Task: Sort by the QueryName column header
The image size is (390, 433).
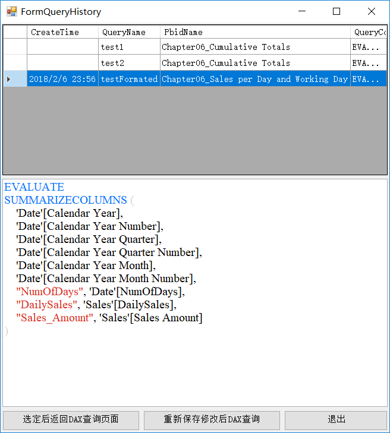Action: [x=130, y=32]
